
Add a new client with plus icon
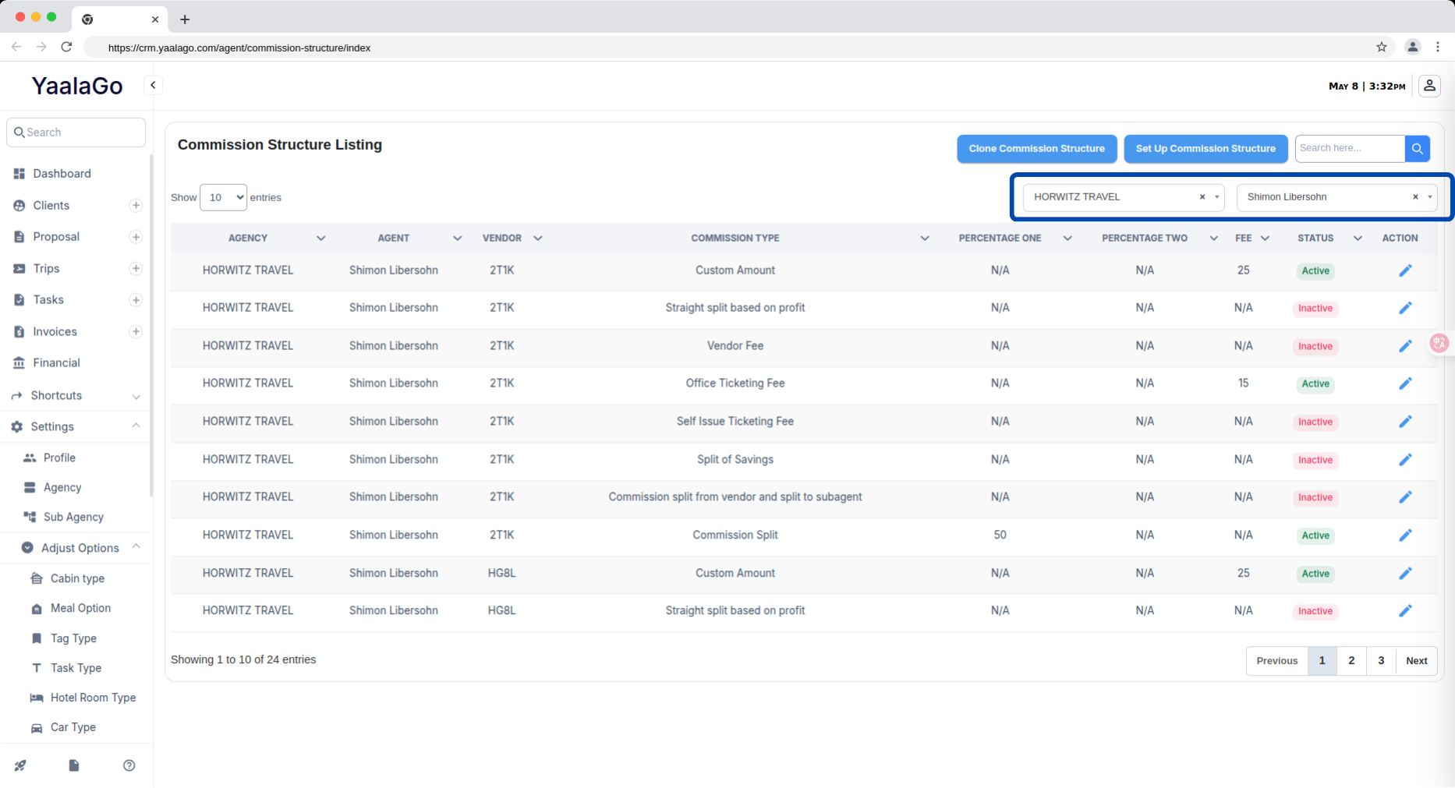[136, 206]
